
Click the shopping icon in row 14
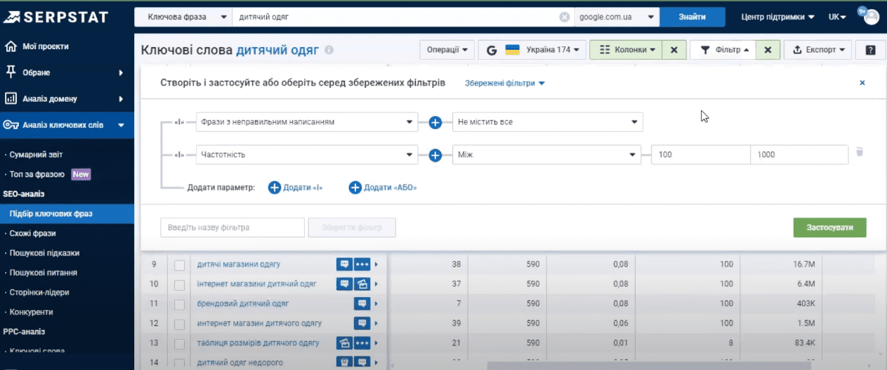(344, 362)
